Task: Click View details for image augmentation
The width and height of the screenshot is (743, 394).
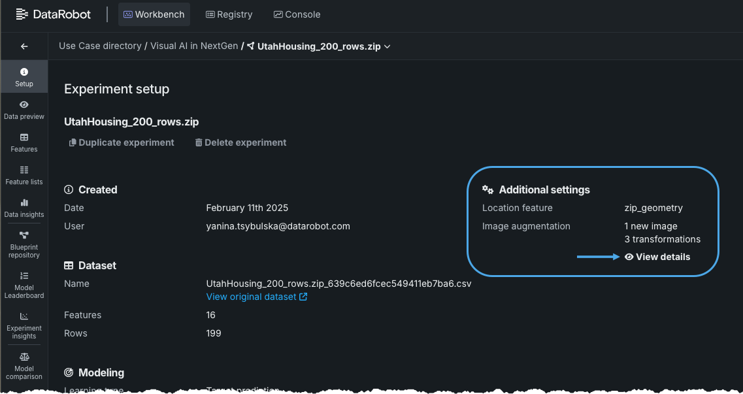Action: click(x=657, y=257)
